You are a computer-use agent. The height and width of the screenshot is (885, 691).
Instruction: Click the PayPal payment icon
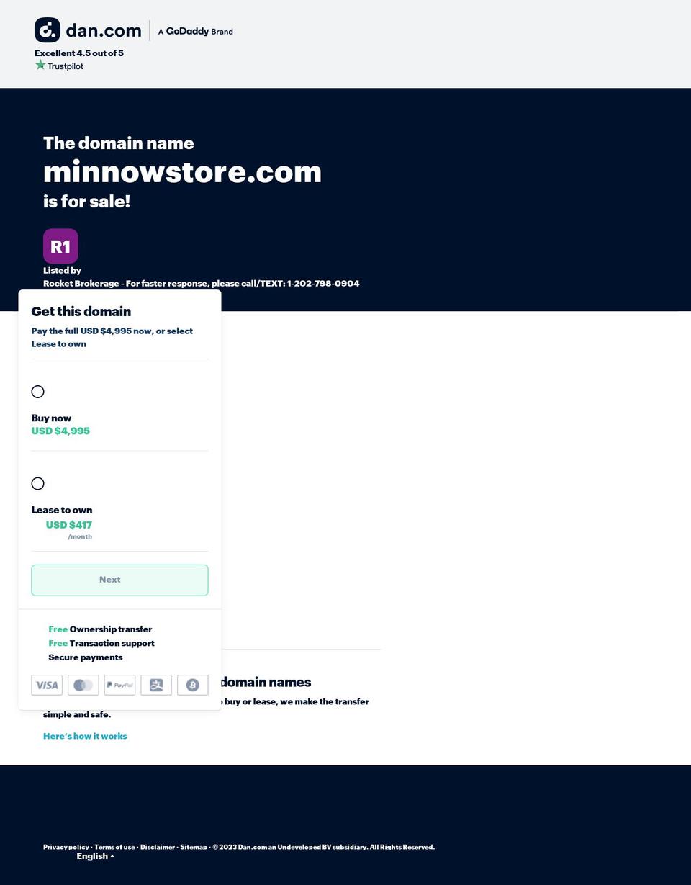119,685
